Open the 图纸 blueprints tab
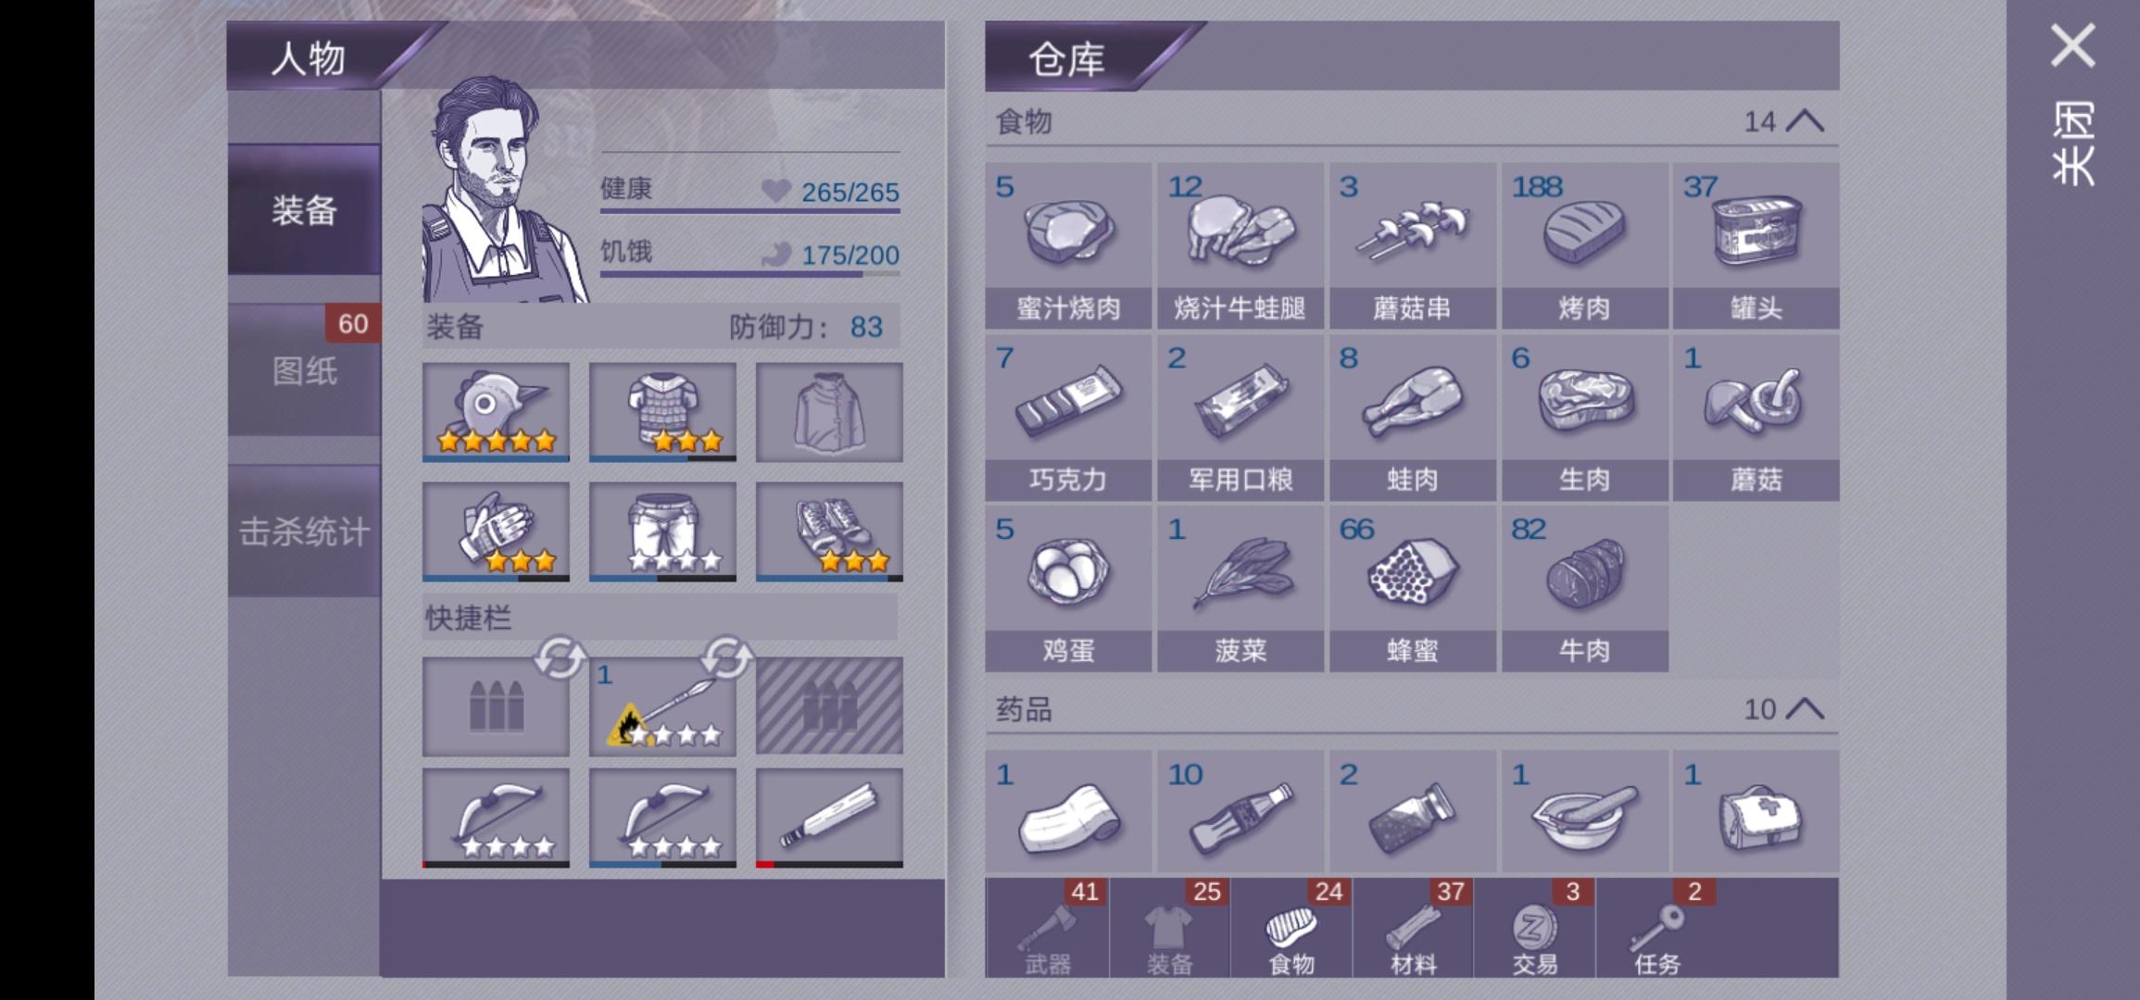 [304, 370]
